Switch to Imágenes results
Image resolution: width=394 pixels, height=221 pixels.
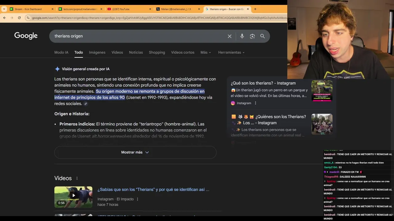click(x=97, y=52)
